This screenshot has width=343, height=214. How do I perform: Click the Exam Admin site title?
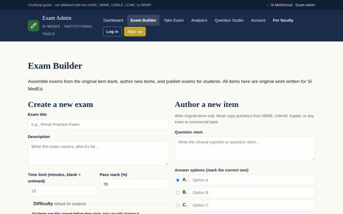57,18
